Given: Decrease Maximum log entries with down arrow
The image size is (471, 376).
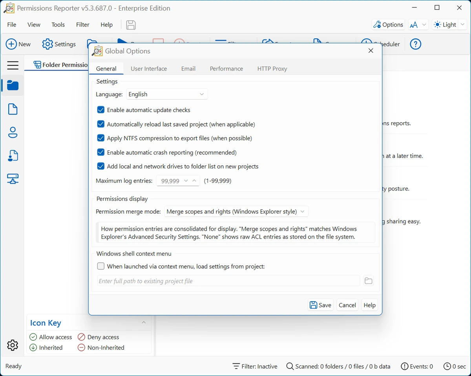Looking at the screenshot, I should 186,181.
